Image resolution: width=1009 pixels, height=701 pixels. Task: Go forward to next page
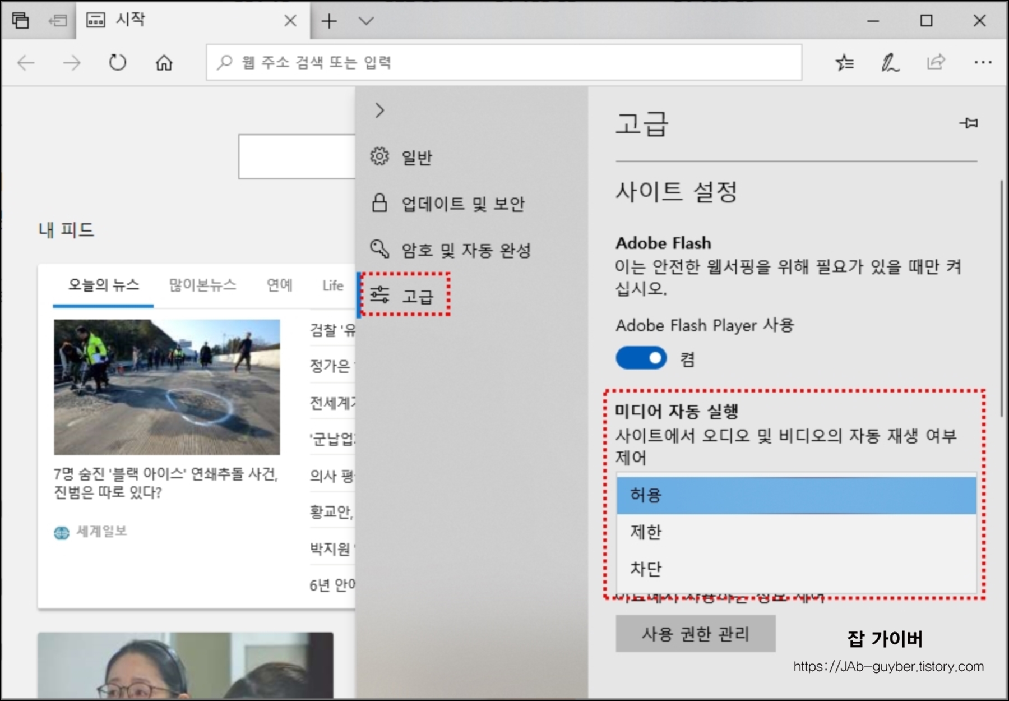(x=72, y=62)
